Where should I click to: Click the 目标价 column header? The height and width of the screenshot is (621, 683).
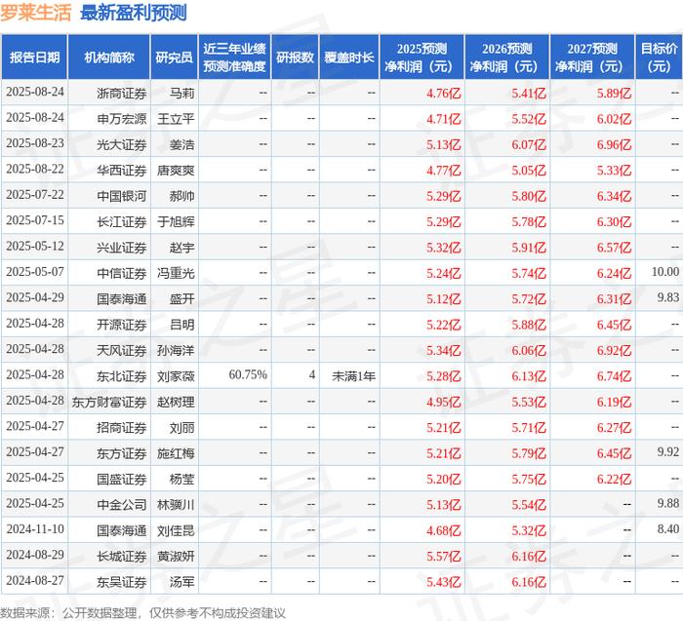(659, 58)
